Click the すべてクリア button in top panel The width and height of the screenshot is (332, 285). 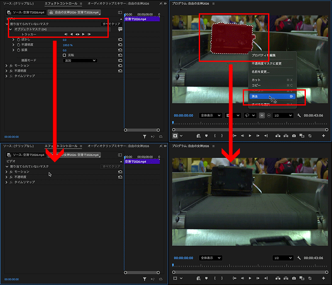pyautogui.click(x=111, y=24)
